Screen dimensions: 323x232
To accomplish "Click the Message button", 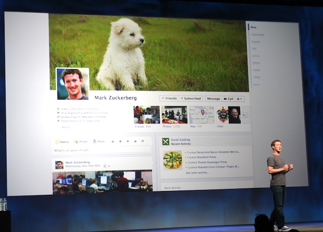I will click(213, 99).
